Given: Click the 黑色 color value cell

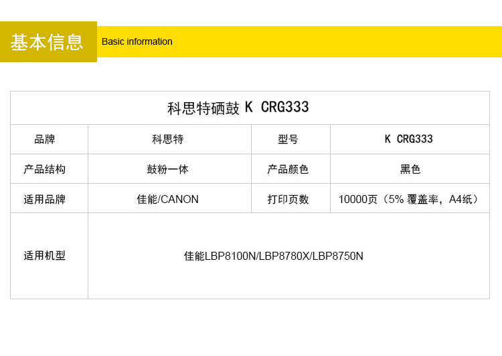Looking at the screenshot, I should pyautogui.click(x=410, y=170).
